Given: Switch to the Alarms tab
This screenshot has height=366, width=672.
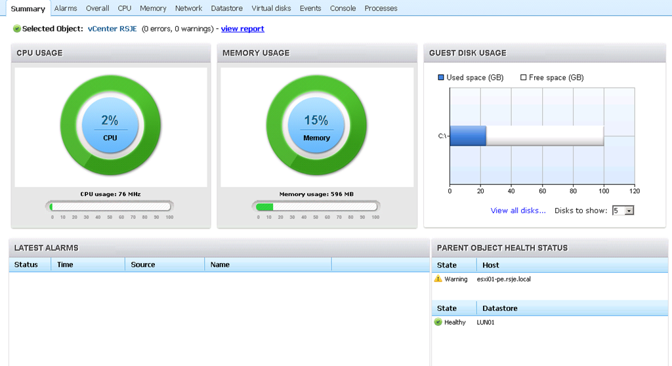Looking at the screenshot, I should point(66,9).
